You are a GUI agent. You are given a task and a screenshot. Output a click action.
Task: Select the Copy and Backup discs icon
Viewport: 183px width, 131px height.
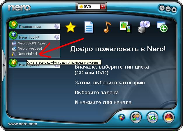point(144,27)
